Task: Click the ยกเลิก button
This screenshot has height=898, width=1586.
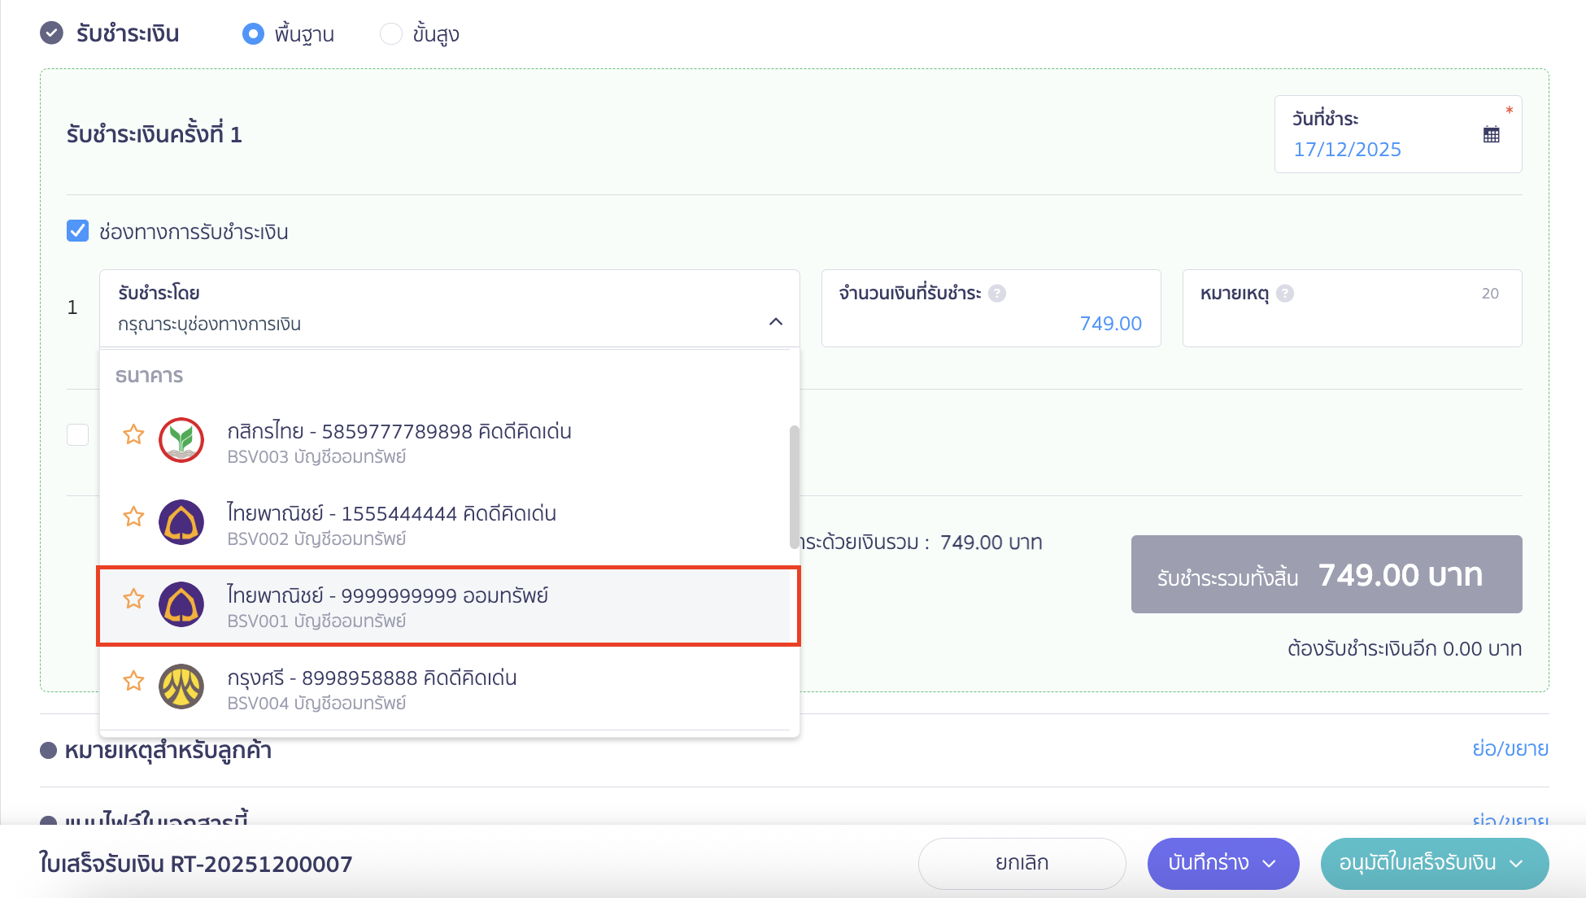Action: (x=1022, y=863)
